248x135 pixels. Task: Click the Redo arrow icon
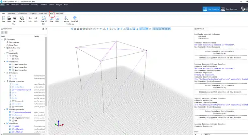tap(36, 18)
